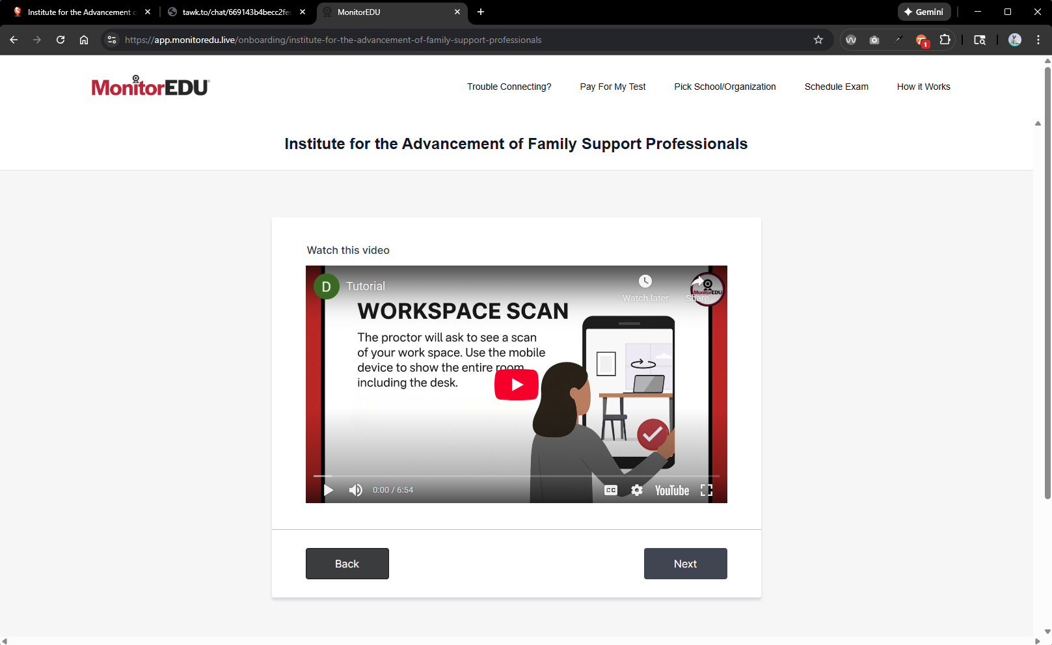
Task: Click the red extension icon with badge
Action: click(922, 40)
